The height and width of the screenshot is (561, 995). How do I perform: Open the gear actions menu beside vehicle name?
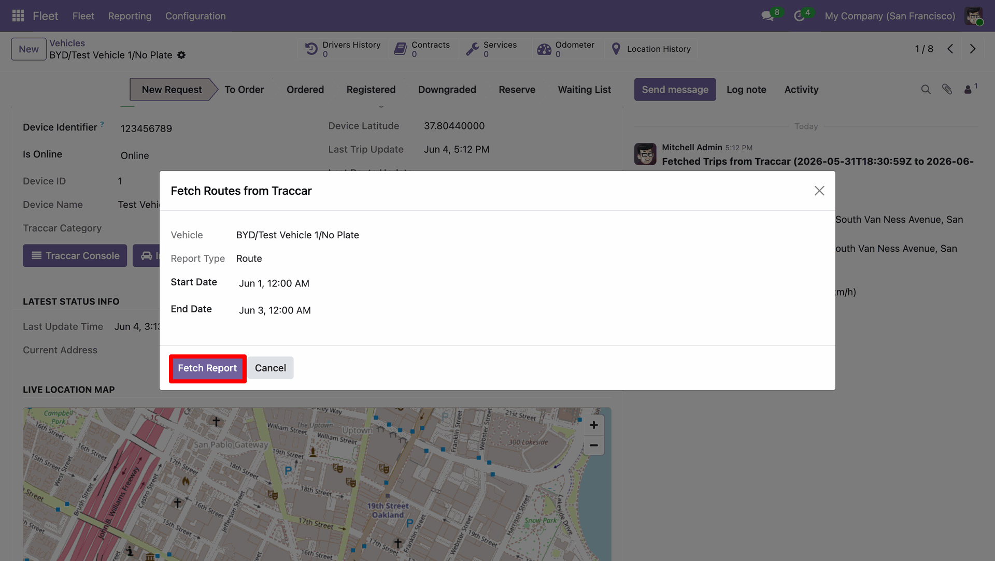coord(181,55)
